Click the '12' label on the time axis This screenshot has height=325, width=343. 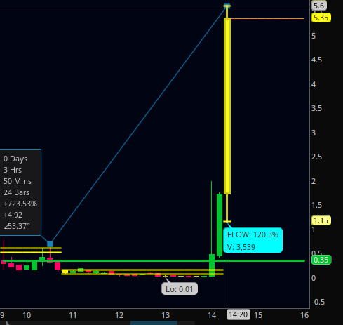[119, 315]
